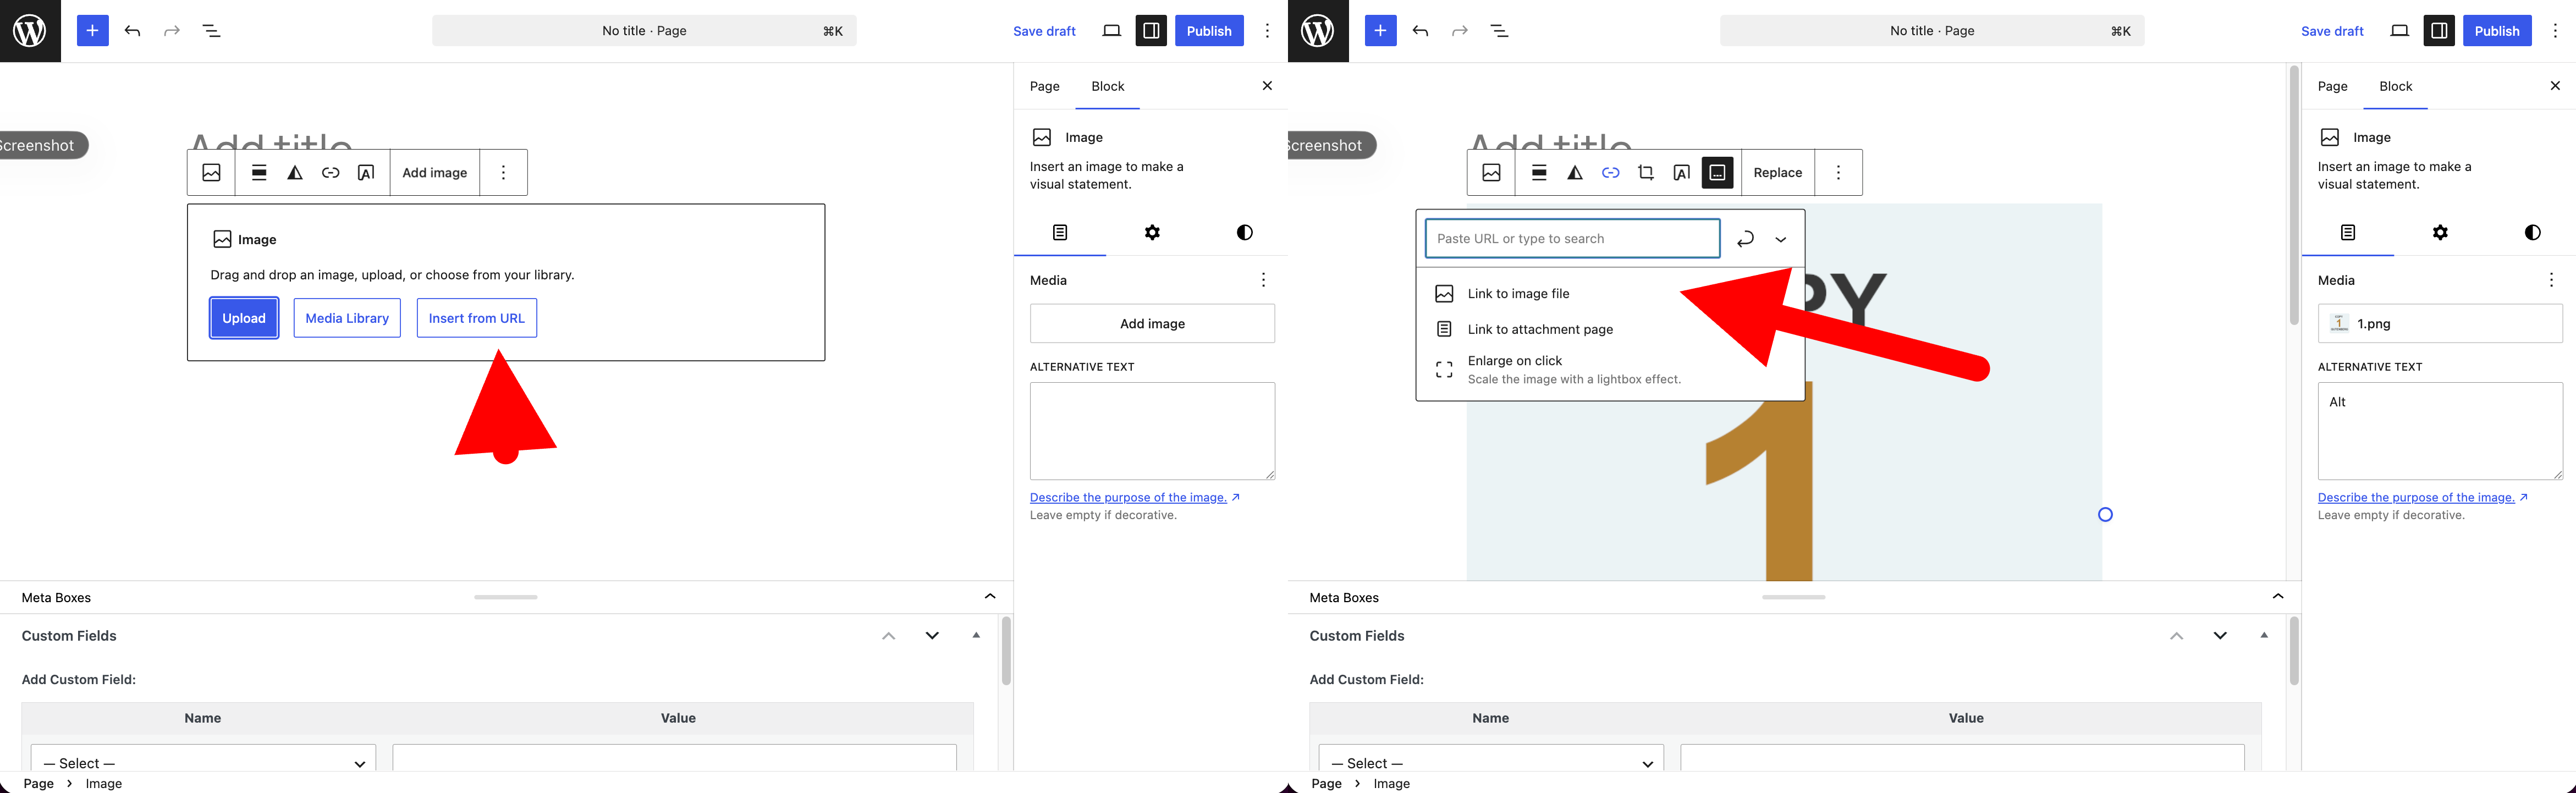This screenshot has width=2576, height=793.
Task: Click the Paste URL or type to search field
Action: 1571,239
